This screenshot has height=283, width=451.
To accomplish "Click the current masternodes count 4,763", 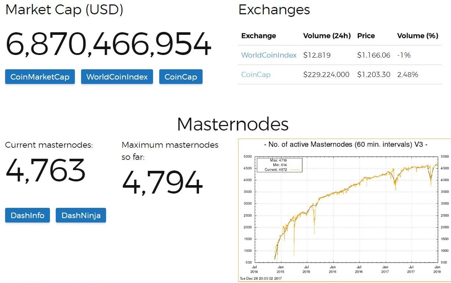I will click(46, 170).
